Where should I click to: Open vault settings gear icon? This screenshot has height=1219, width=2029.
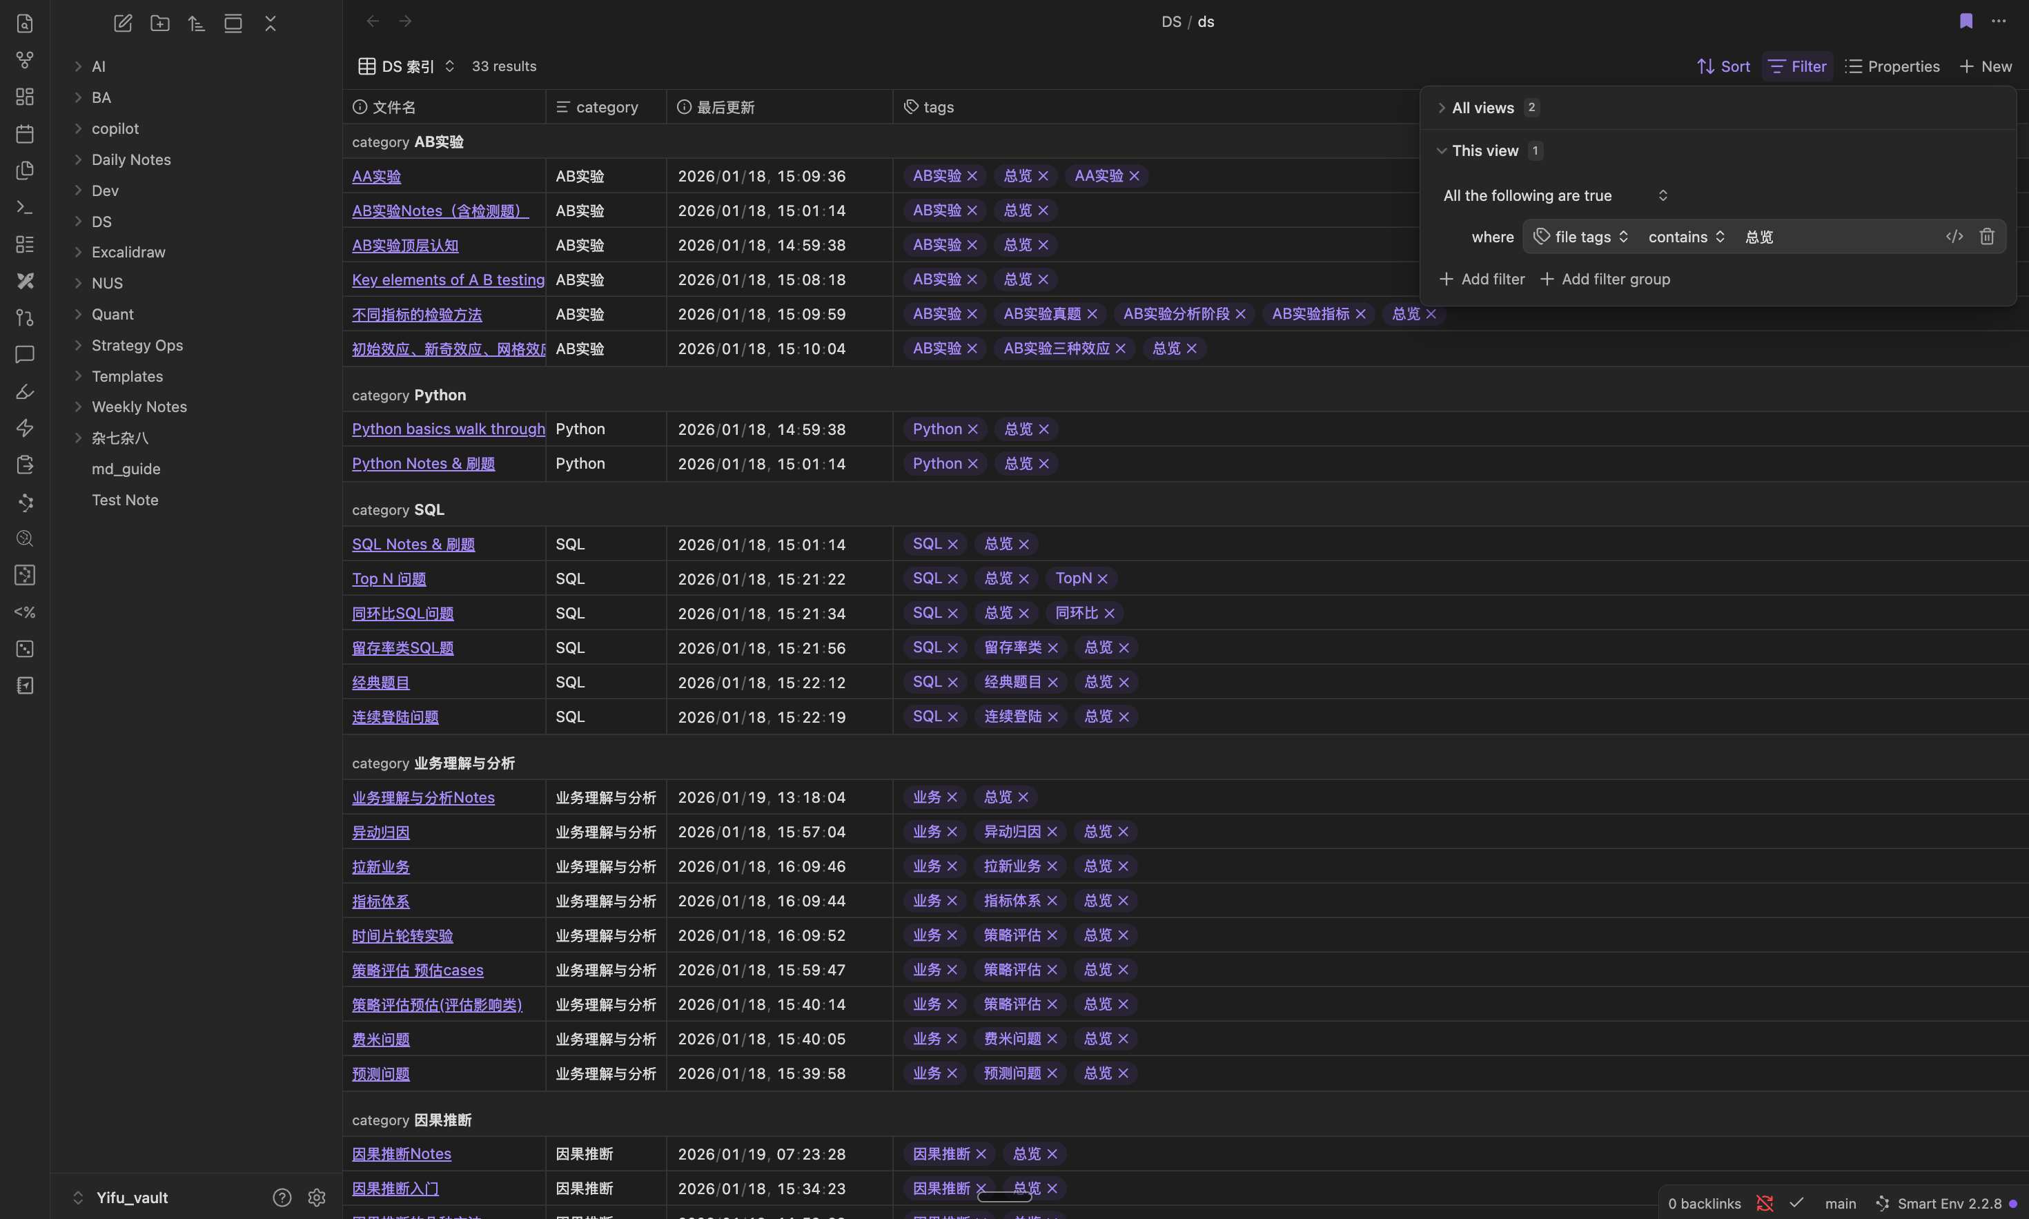[x=317, y=1198]
